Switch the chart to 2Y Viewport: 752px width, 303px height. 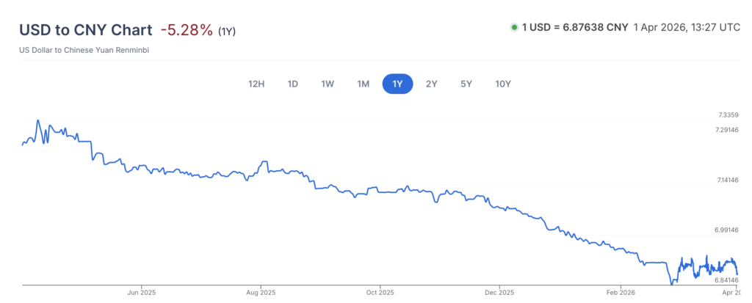pyautogui.click(x=431, y=84)
